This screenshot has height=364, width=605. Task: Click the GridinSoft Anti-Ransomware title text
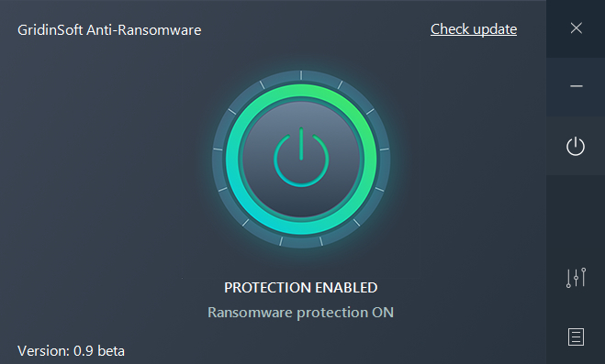pyautogui.click(x=109, y=30)
